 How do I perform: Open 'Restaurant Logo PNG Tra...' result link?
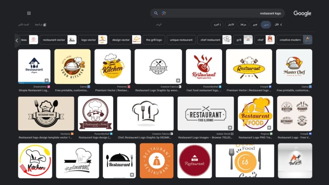(255, 137)
